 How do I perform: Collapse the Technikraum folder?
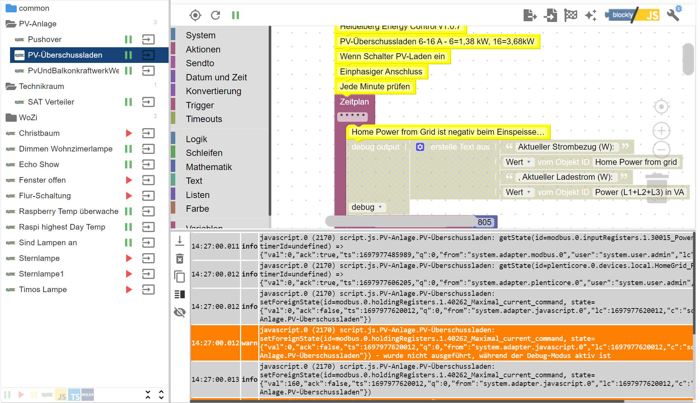11,86
